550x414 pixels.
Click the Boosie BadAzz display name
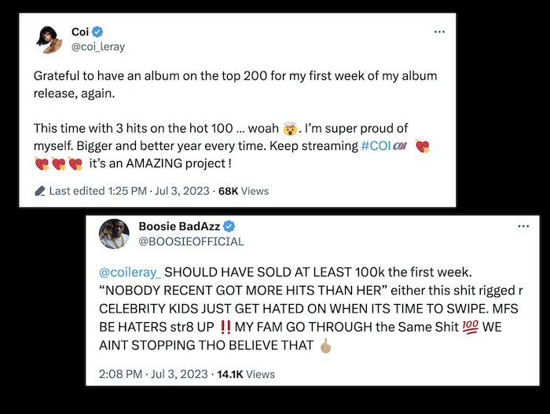point(179,226)
